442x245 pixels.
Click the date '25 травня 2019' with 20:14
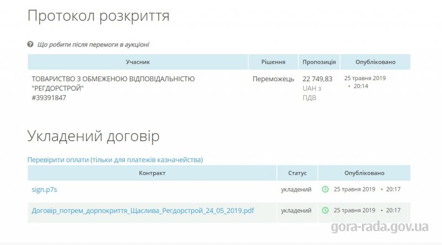pyautogui.click(x=365, y=82)
